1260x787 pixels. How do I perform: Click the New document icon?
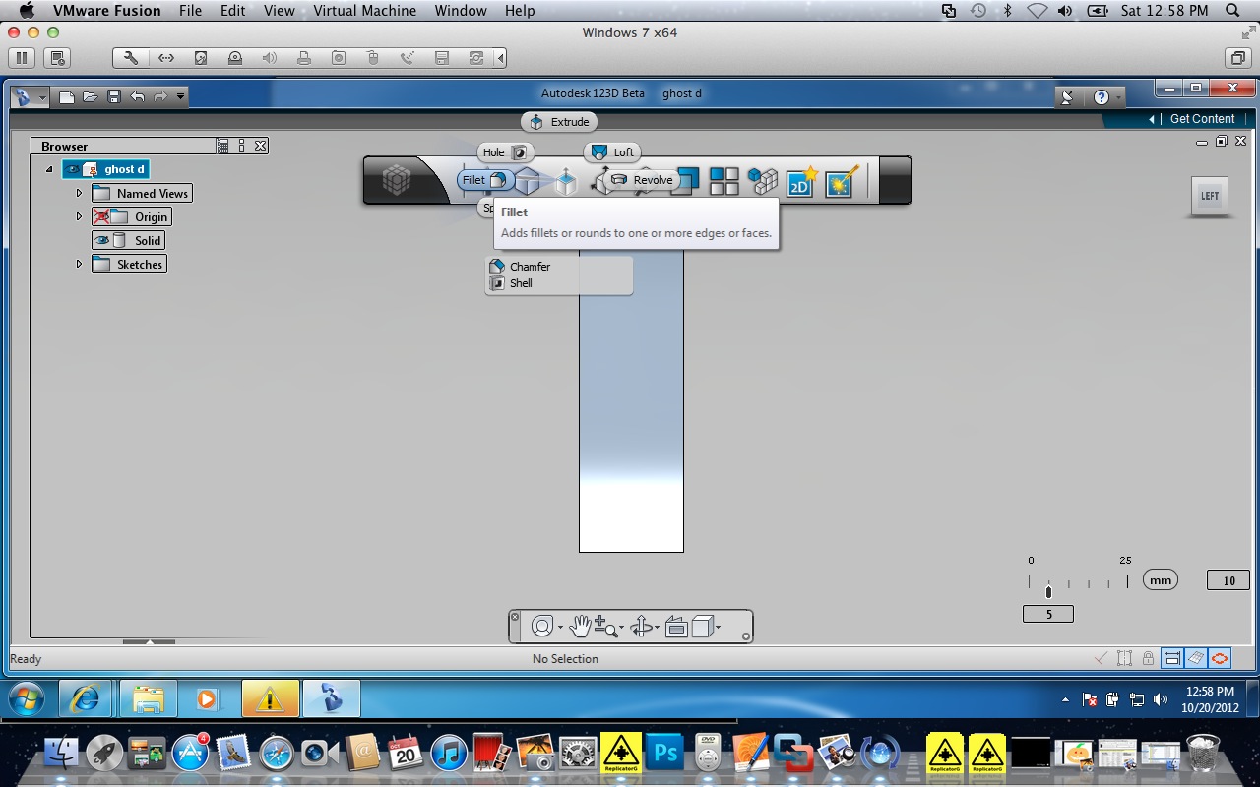pos(67,96)
